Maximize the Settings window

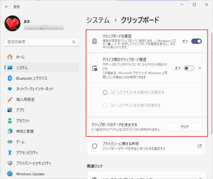194,5
